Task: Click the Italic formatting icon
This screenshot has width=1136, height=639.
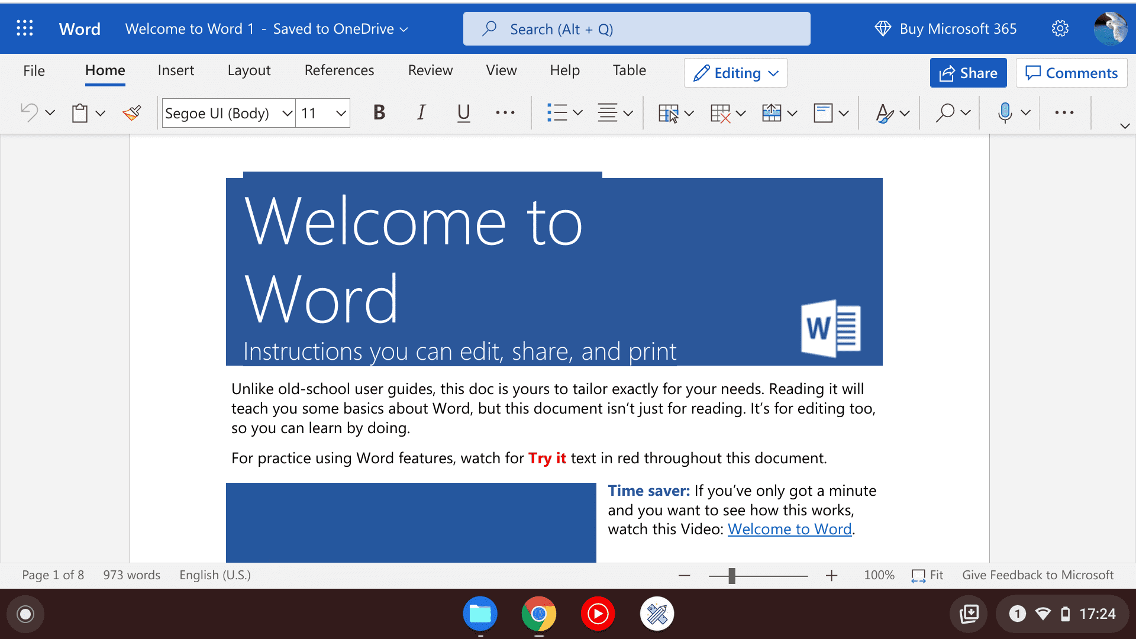Action: coord(421,113)
